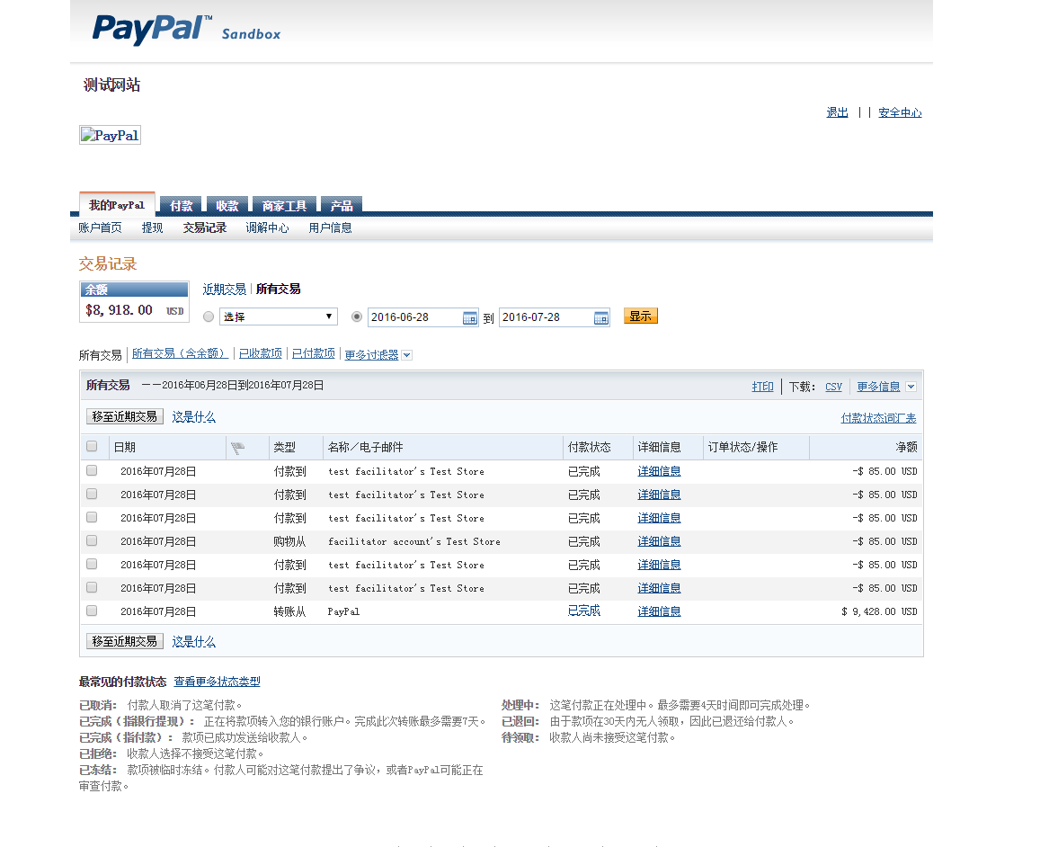Click the 所有交易 bold tab text
Screen dimensions: 1049x847
point(279,289)
